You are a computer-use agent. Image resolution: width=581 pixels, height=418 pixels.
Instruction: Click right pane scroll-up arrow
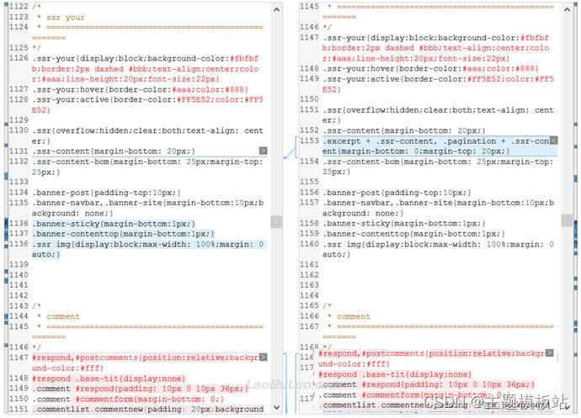coord(567,9)
